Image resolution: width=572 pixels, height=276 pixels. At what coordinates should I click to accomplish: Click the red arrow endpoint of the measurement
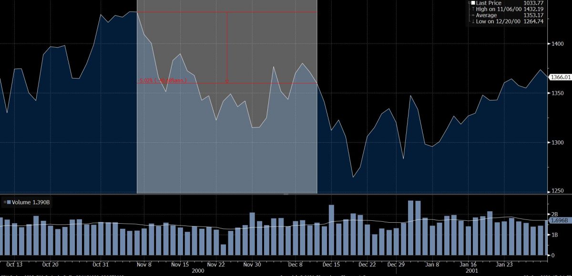coord(227,81)
